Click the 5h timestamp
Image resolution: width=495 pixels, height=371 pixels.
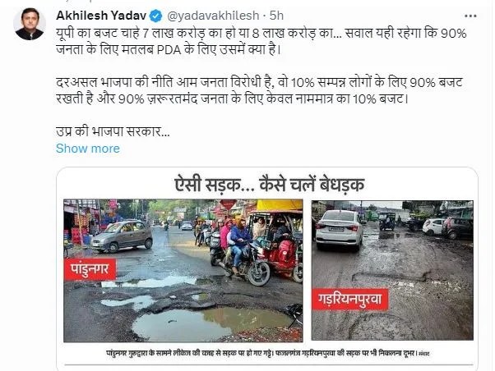tap(276, 16)
